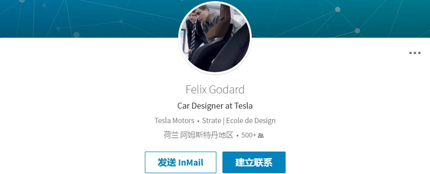Open the three-dot more options menu
The image size is (430, 174).
[x=415, y=53]
